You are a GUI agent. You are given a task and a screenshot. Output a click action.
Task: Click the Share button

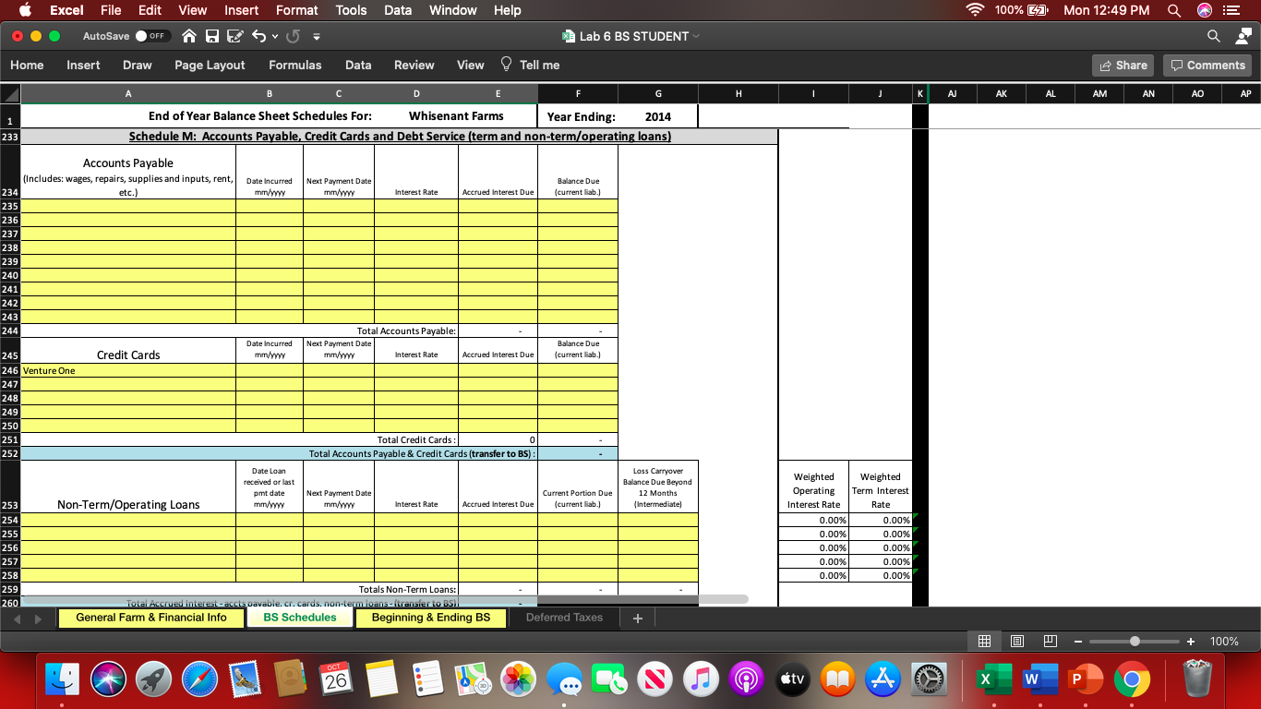1123,65
